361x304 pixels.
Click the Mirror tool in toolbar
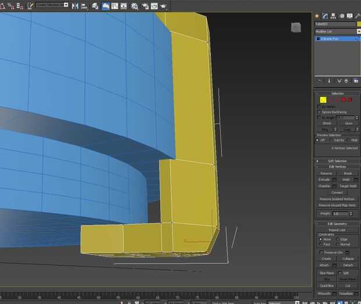[75, 6]
